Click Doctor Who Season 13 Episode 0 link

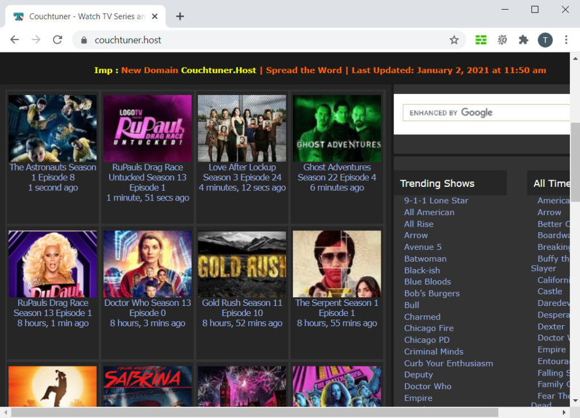pyautogui.click(x=148, y=308)
